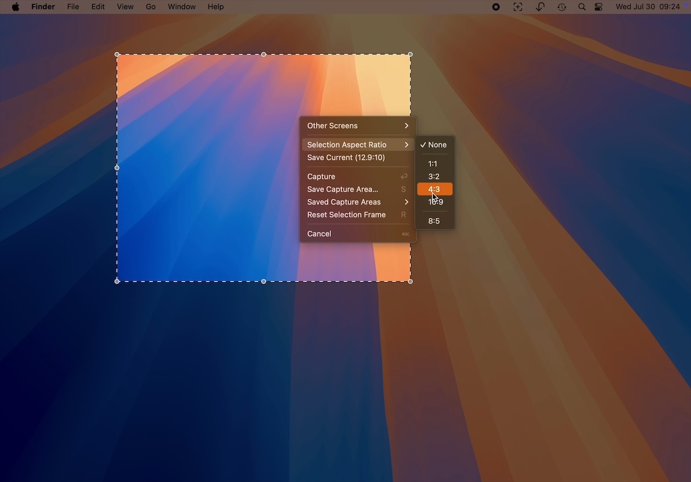This screenshot has width=691, height=482.
Task: Expand the Selection Aspect Ratio submenu
Action: (x=358, y=145)
